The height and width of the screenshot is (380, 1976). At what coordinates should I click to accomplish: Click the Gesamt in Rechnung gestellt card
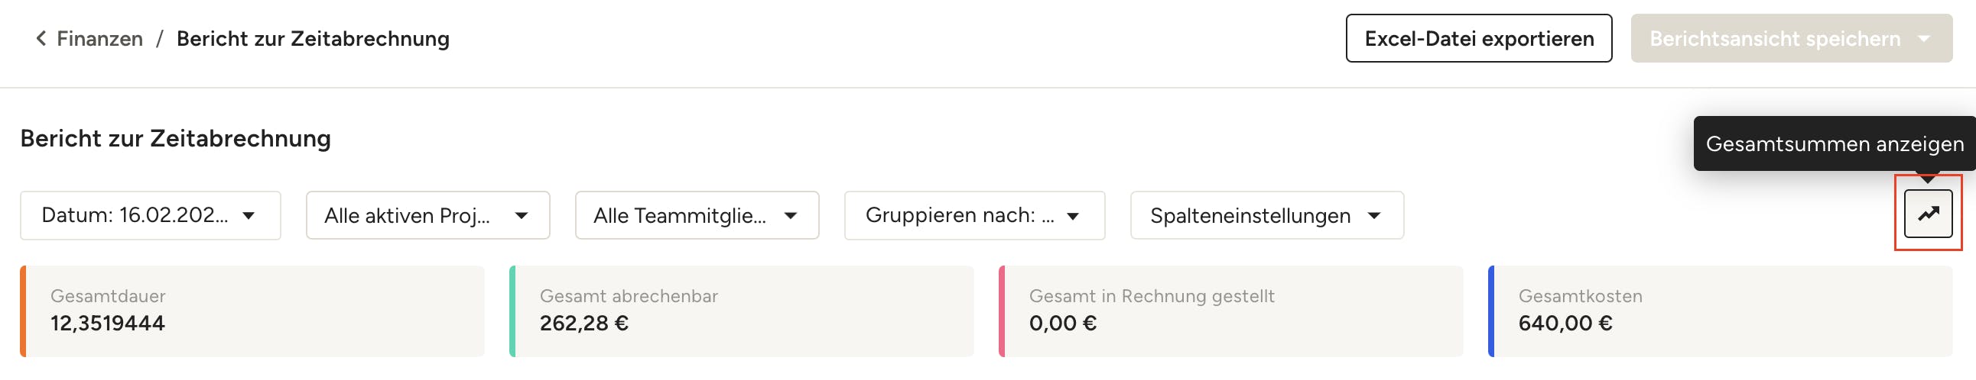(x=1231, y=311)
